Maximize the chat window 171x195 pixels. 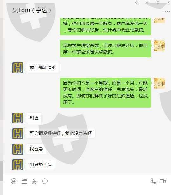[x=158, y=3]
